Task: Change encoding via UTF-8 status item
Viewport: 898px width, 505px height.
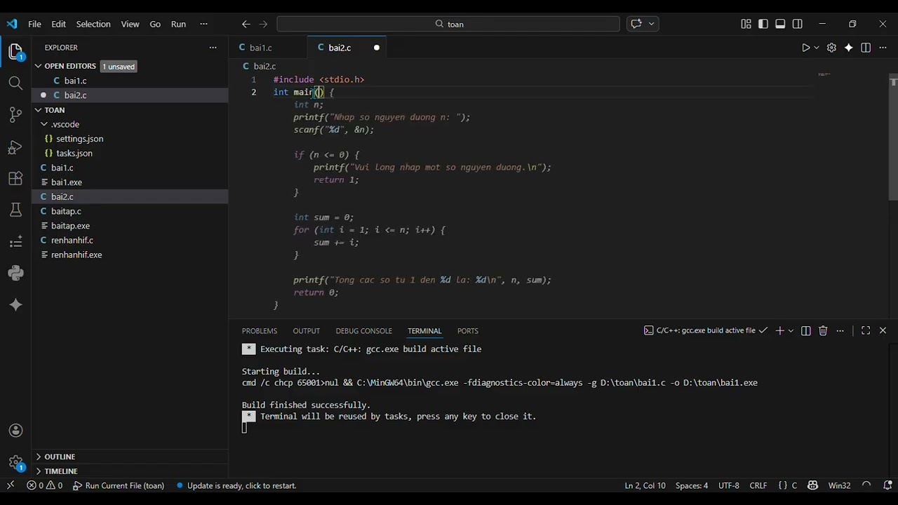Action: pos(728,485)
